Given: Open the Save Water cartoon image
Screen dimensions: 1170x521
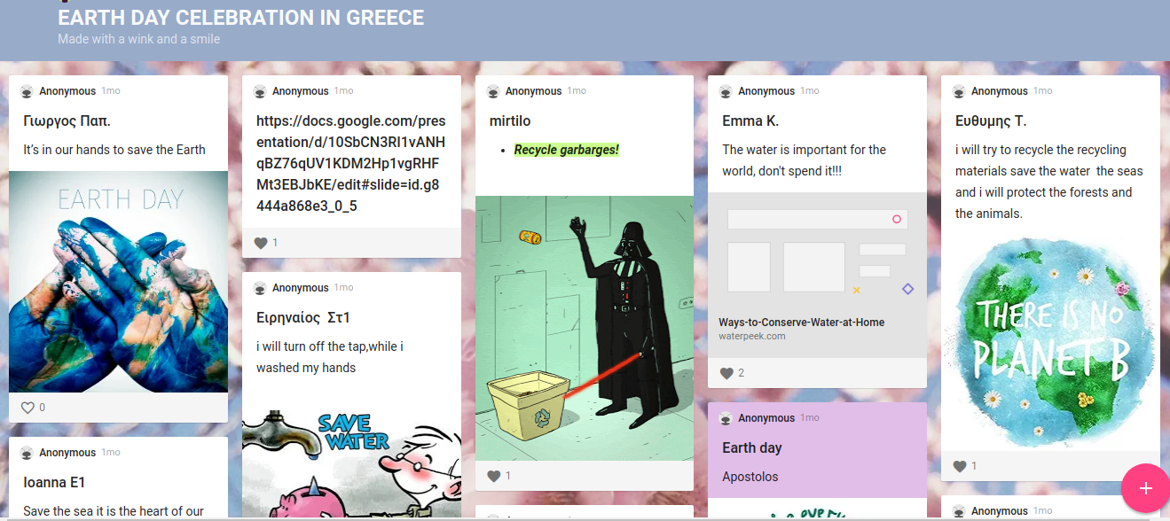Looking at the screenshot, I should [351, 461].
